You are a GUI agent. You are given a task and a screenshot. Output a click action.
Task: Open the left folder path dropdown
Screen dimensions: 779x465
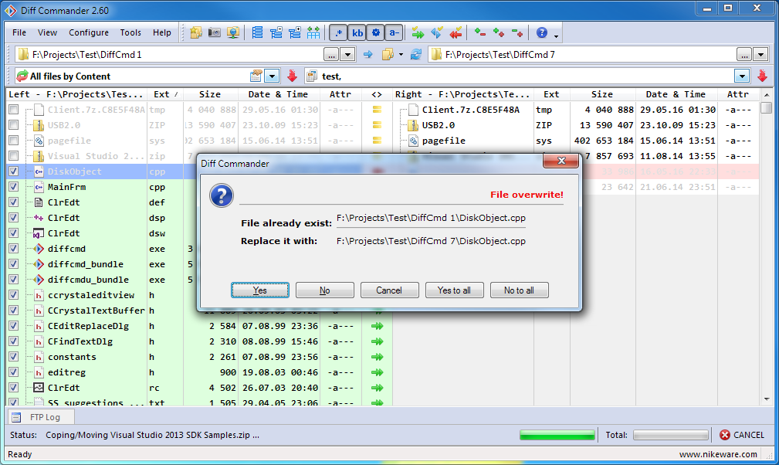coord(348,54)
